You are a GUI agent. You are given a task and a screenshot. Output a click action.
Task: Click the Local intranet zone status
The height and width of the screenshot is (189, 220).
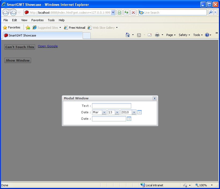(x=152, y=185)
